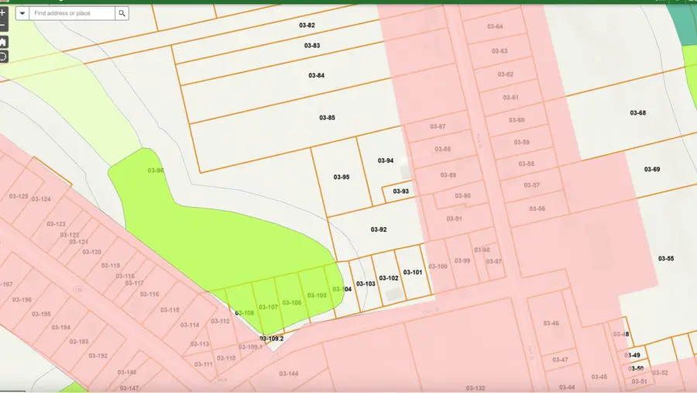Select parcel 03-69 on the right
Viewport: 697px width, 393px height.
(652, 169)
